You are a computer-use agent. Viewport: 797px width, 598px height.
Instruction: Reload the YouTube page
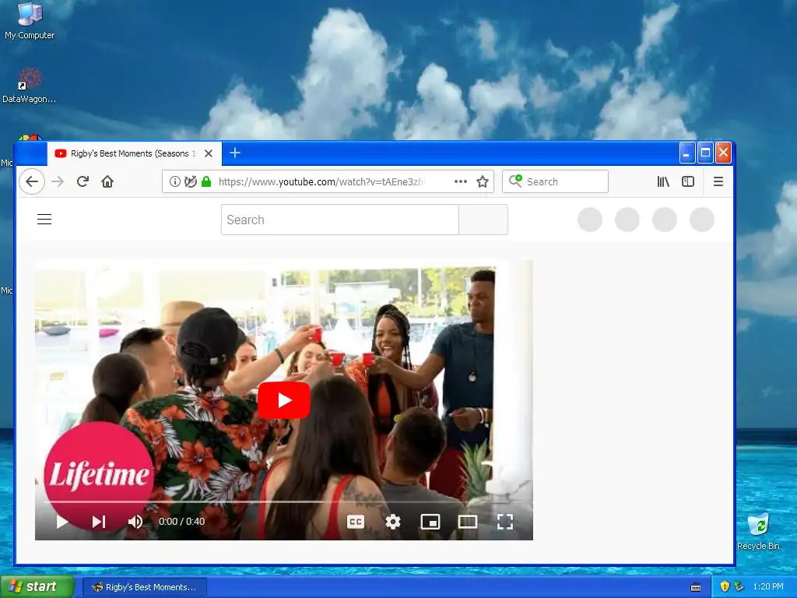tap(83, 181)
